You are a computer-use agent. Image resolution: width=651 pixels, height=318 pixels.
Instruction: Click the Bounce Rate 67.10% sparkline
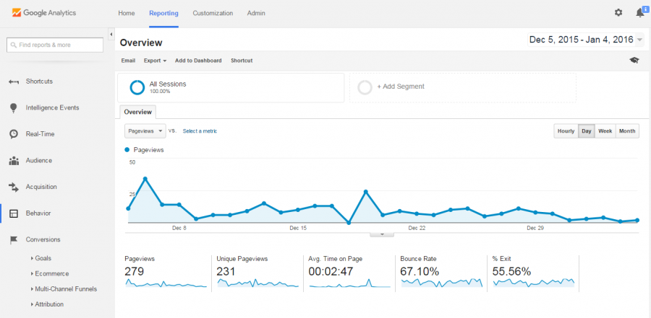tap(442, 283)
